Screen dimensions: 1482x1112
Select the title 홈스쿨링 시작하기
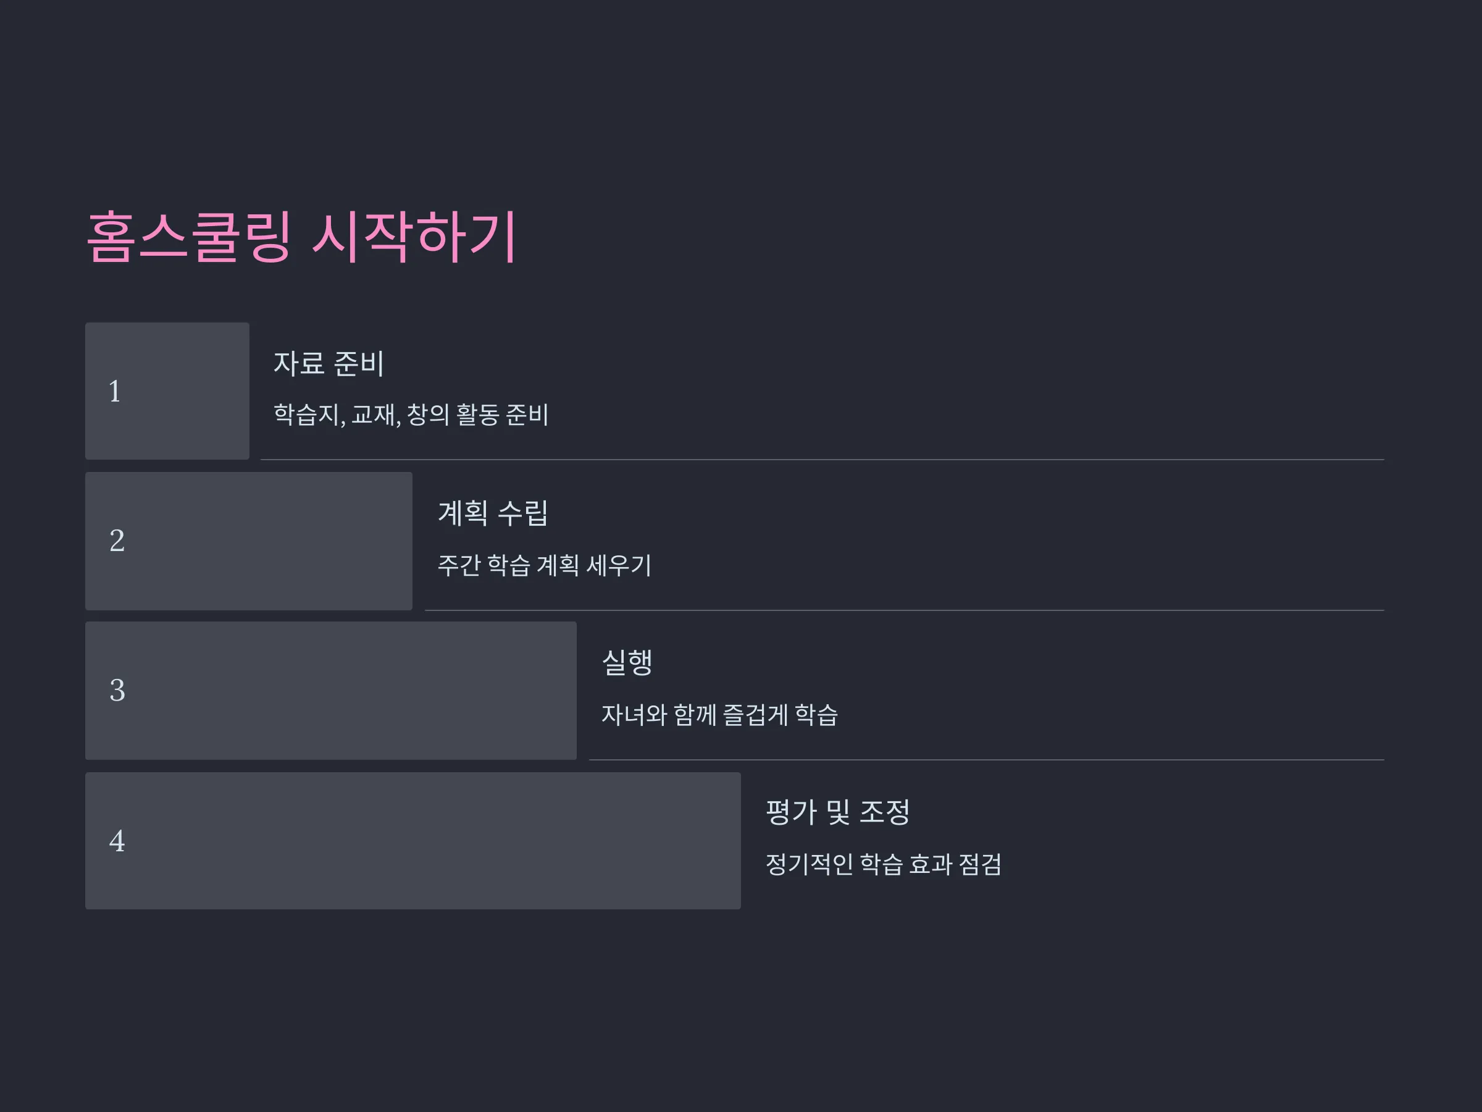(301, 236)
